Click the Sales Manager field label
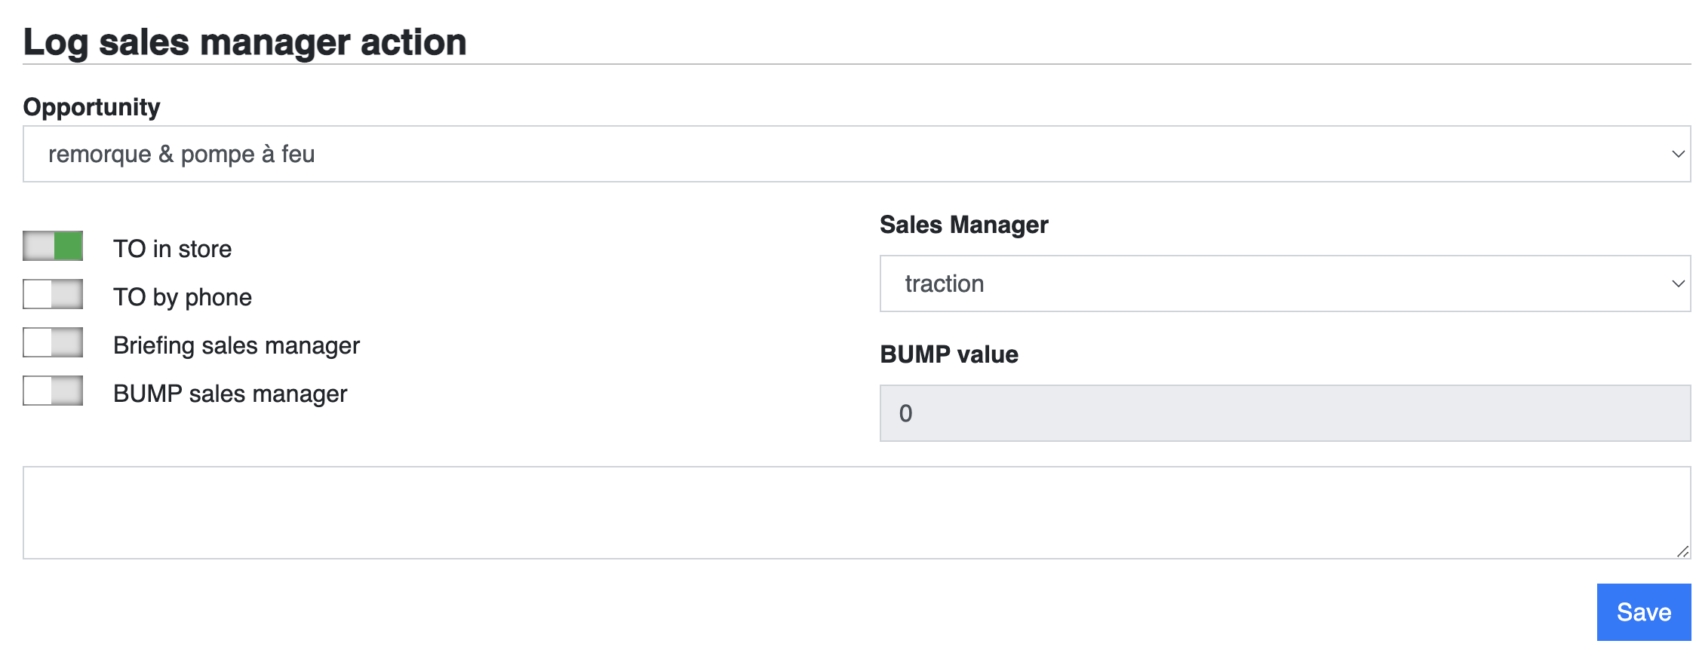This screenshot has height=659, width=1696. (964, 225)
